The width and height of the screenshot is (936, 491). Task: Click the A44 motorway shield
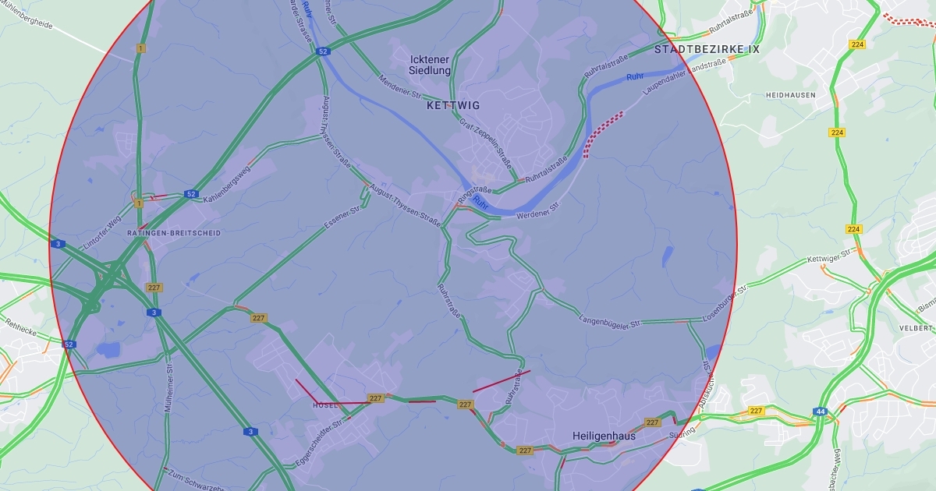coord(820,411)
